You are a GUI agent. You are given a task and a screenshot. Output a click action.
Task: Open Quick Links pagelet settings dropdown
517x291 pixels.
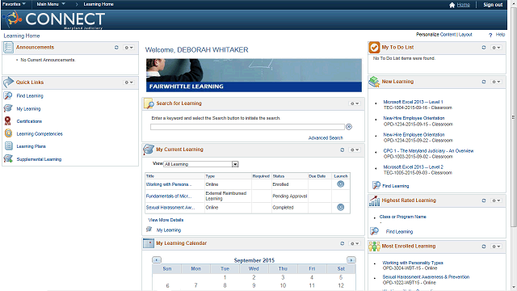coord(129,82)
